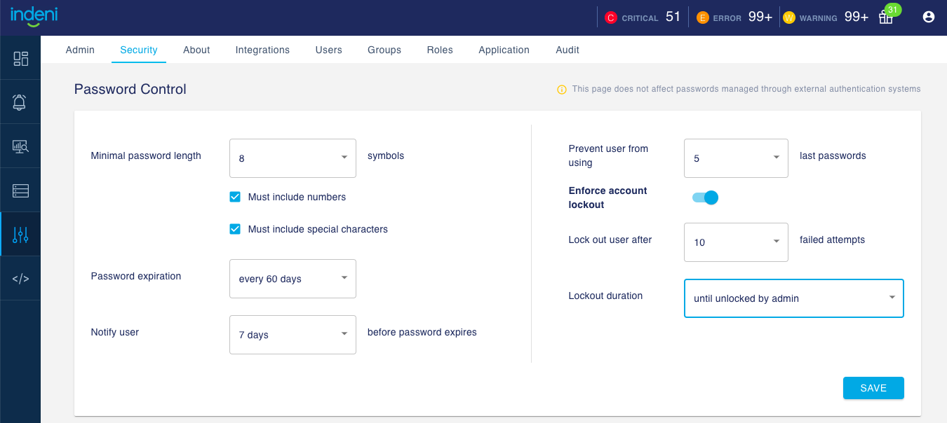
Task: Click the red Critical alerts badge
Action: tap(610, 18)
